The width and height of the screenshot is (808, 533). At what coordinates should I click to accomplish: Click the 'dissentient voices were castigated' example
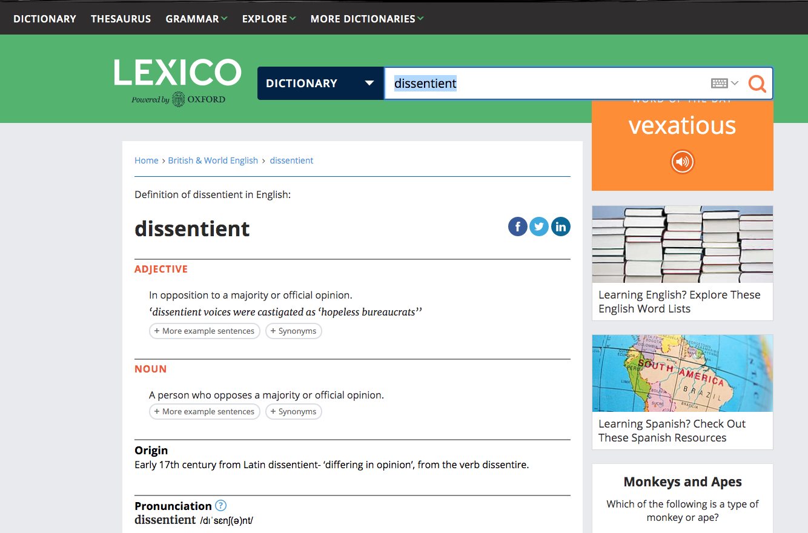point(286,313)
